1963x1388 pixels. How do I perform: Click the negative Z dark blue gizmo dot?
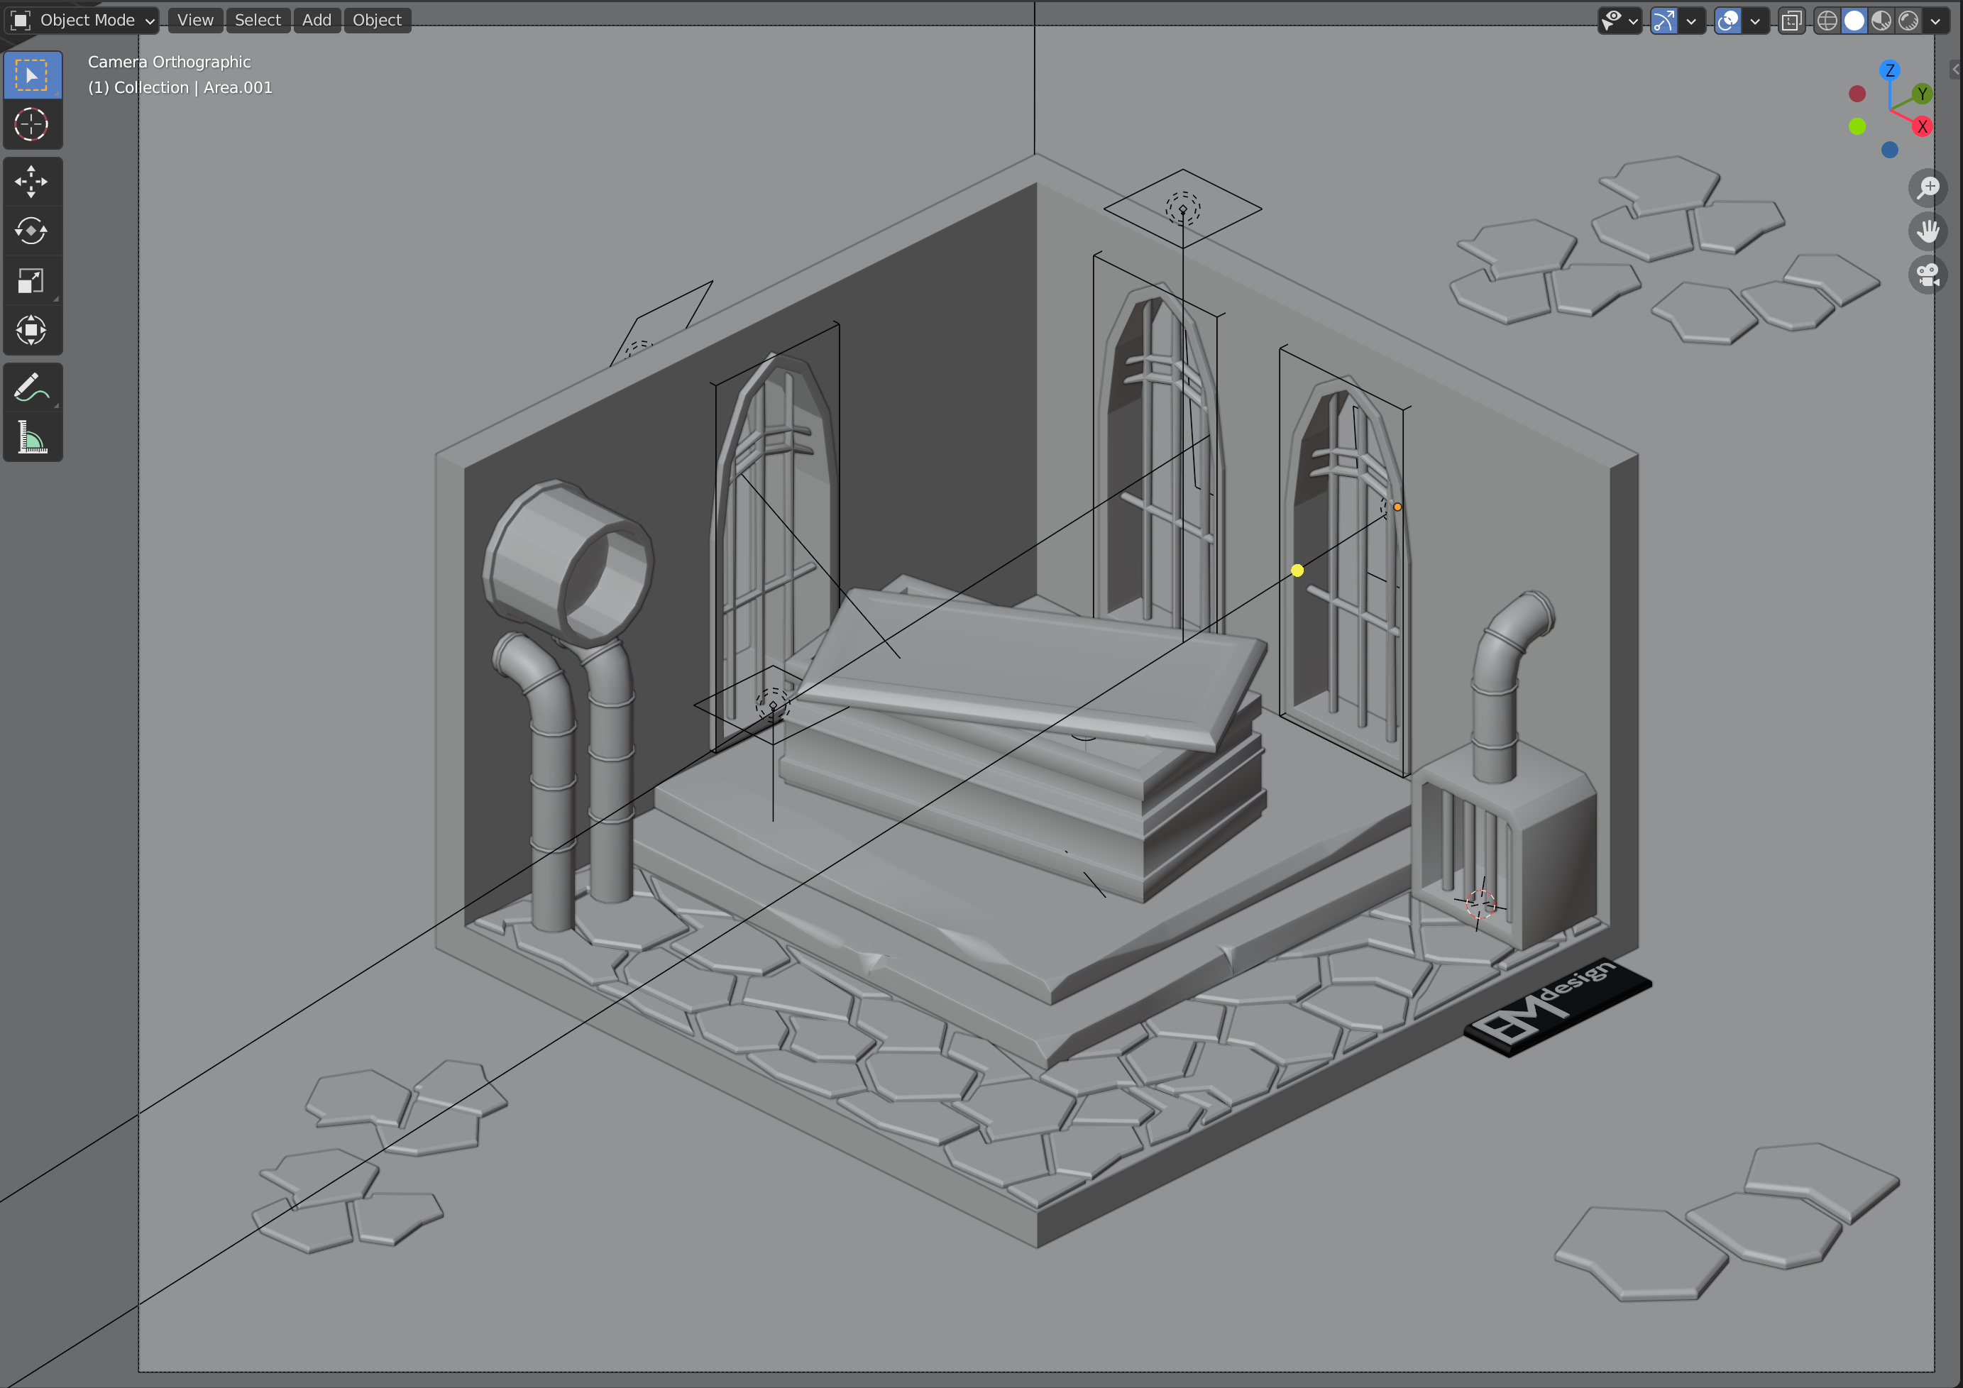(1889, 150)
